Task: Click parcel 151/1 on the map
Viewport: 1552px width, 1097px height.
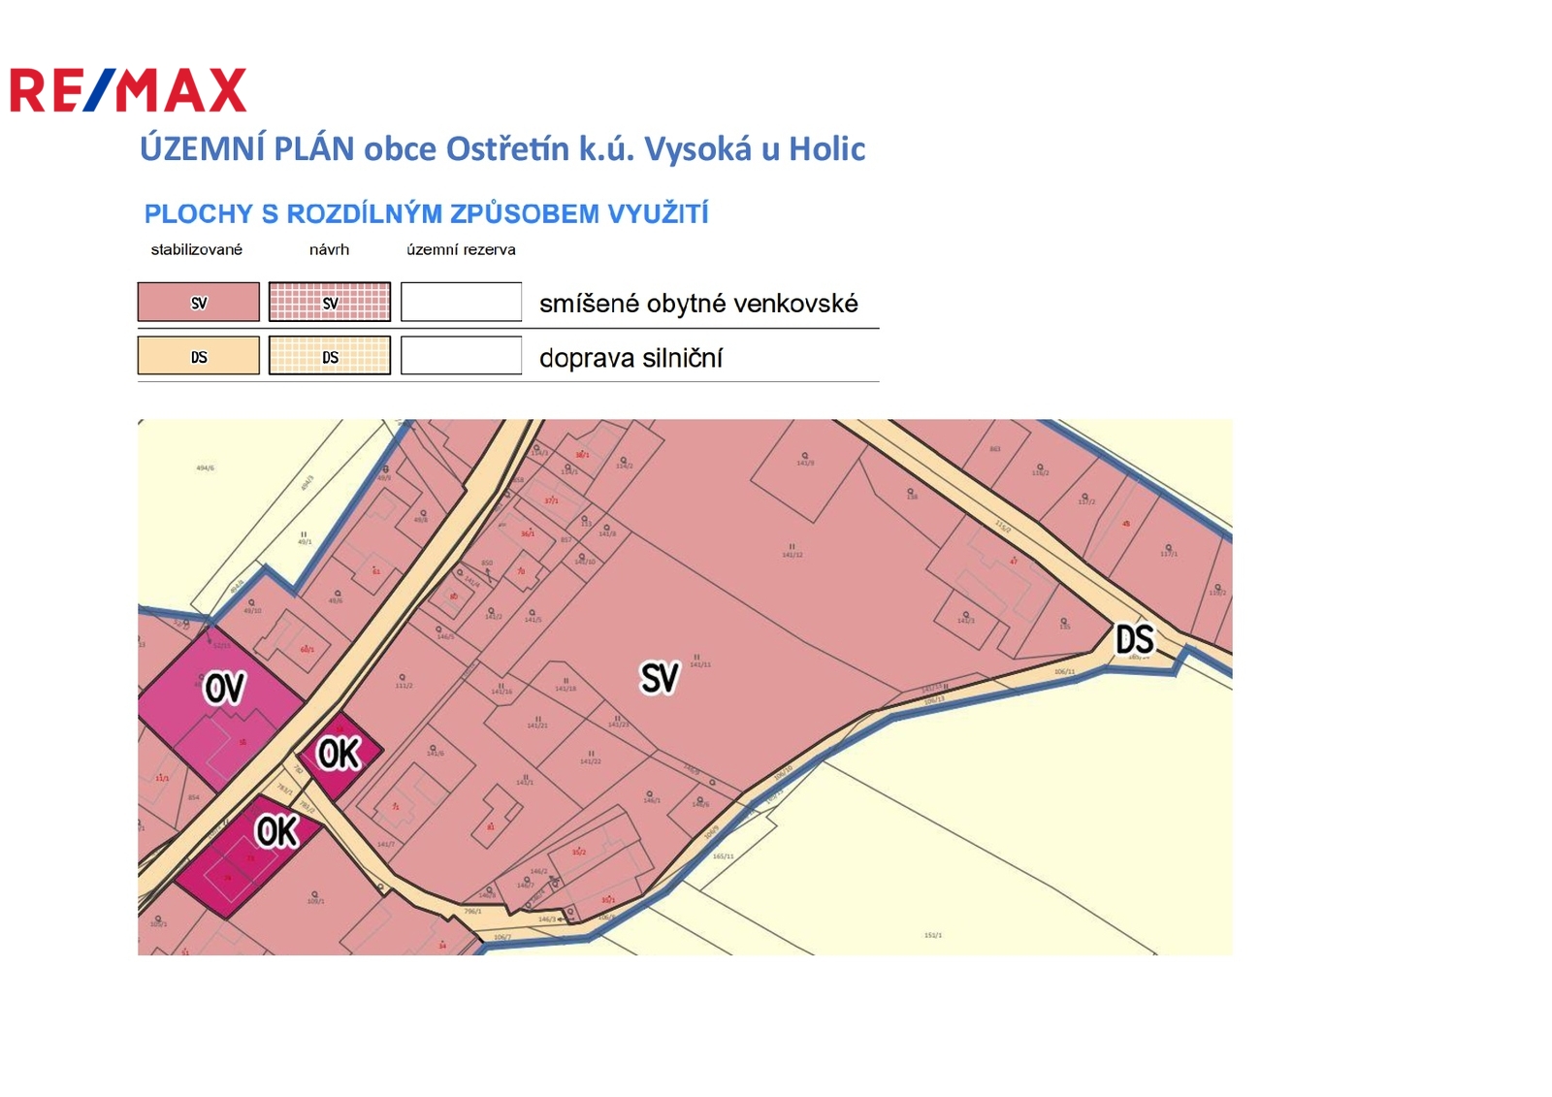Action: point(932,935)
